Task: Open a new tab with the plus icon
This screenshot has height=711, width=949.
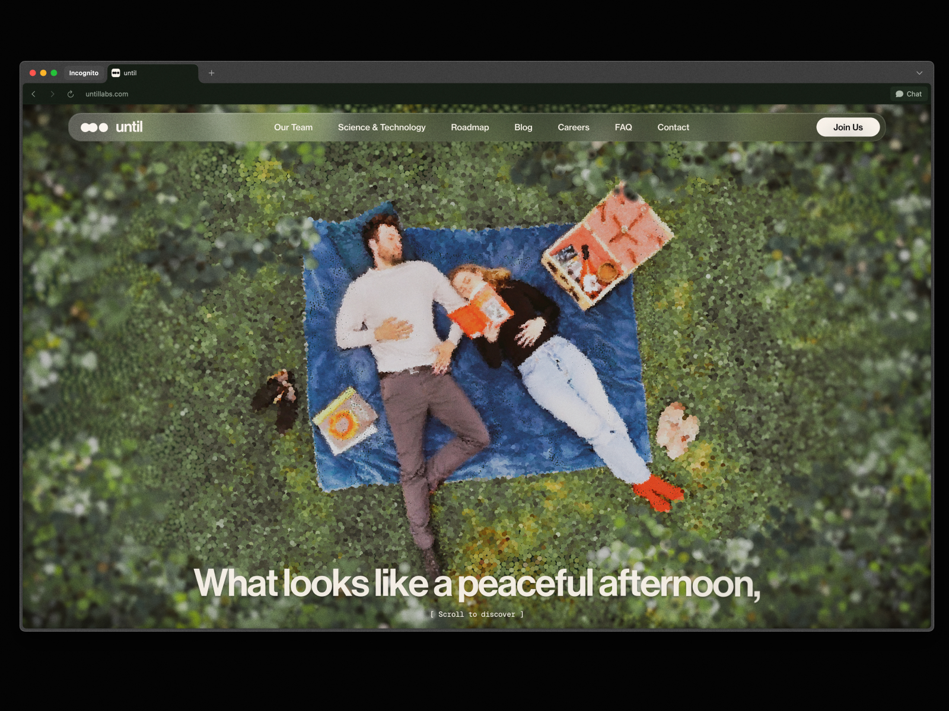Action: click(x=211, y=73)
